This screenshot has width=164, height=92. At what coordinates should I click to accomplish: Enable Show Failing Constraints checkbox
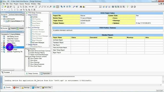29,64
